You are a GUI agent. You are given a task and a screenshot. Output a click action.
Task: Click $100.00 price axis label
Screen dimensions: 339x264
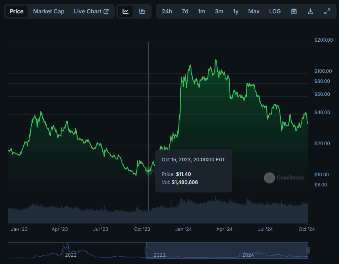(x=323, y=71)
